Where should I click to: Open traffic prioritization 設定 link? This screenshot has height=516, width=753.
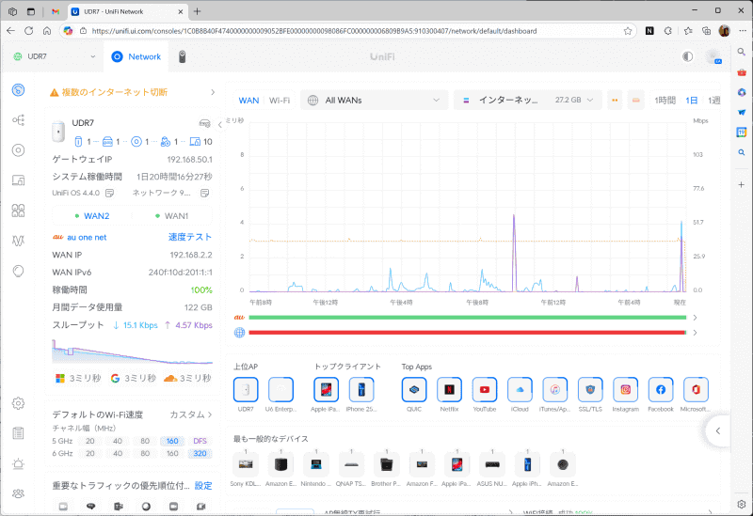pos(203,486)
